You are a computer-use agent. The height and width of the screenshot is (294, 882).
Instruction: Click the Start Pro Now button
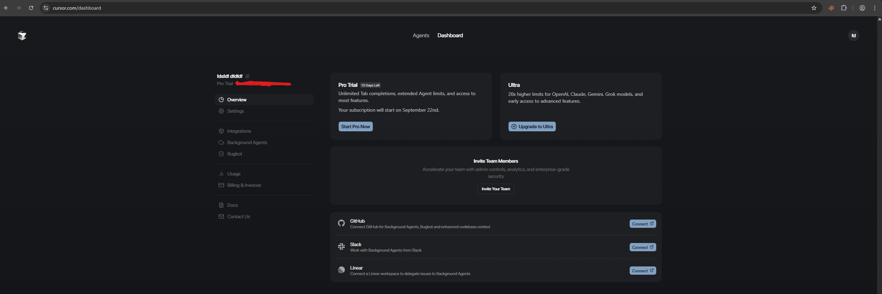point(355,126)
